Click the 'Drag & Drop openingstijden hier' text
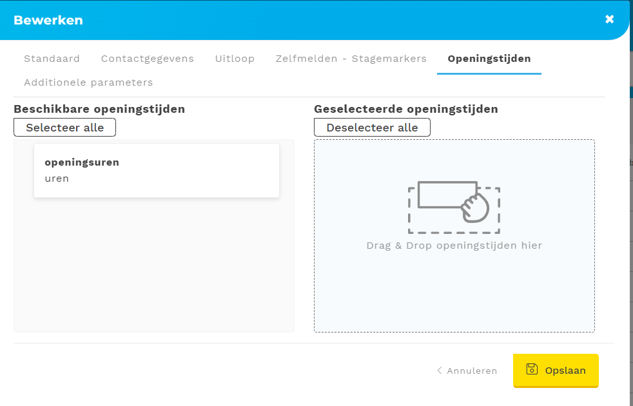 pyautogui.click(x=454, y=246)
